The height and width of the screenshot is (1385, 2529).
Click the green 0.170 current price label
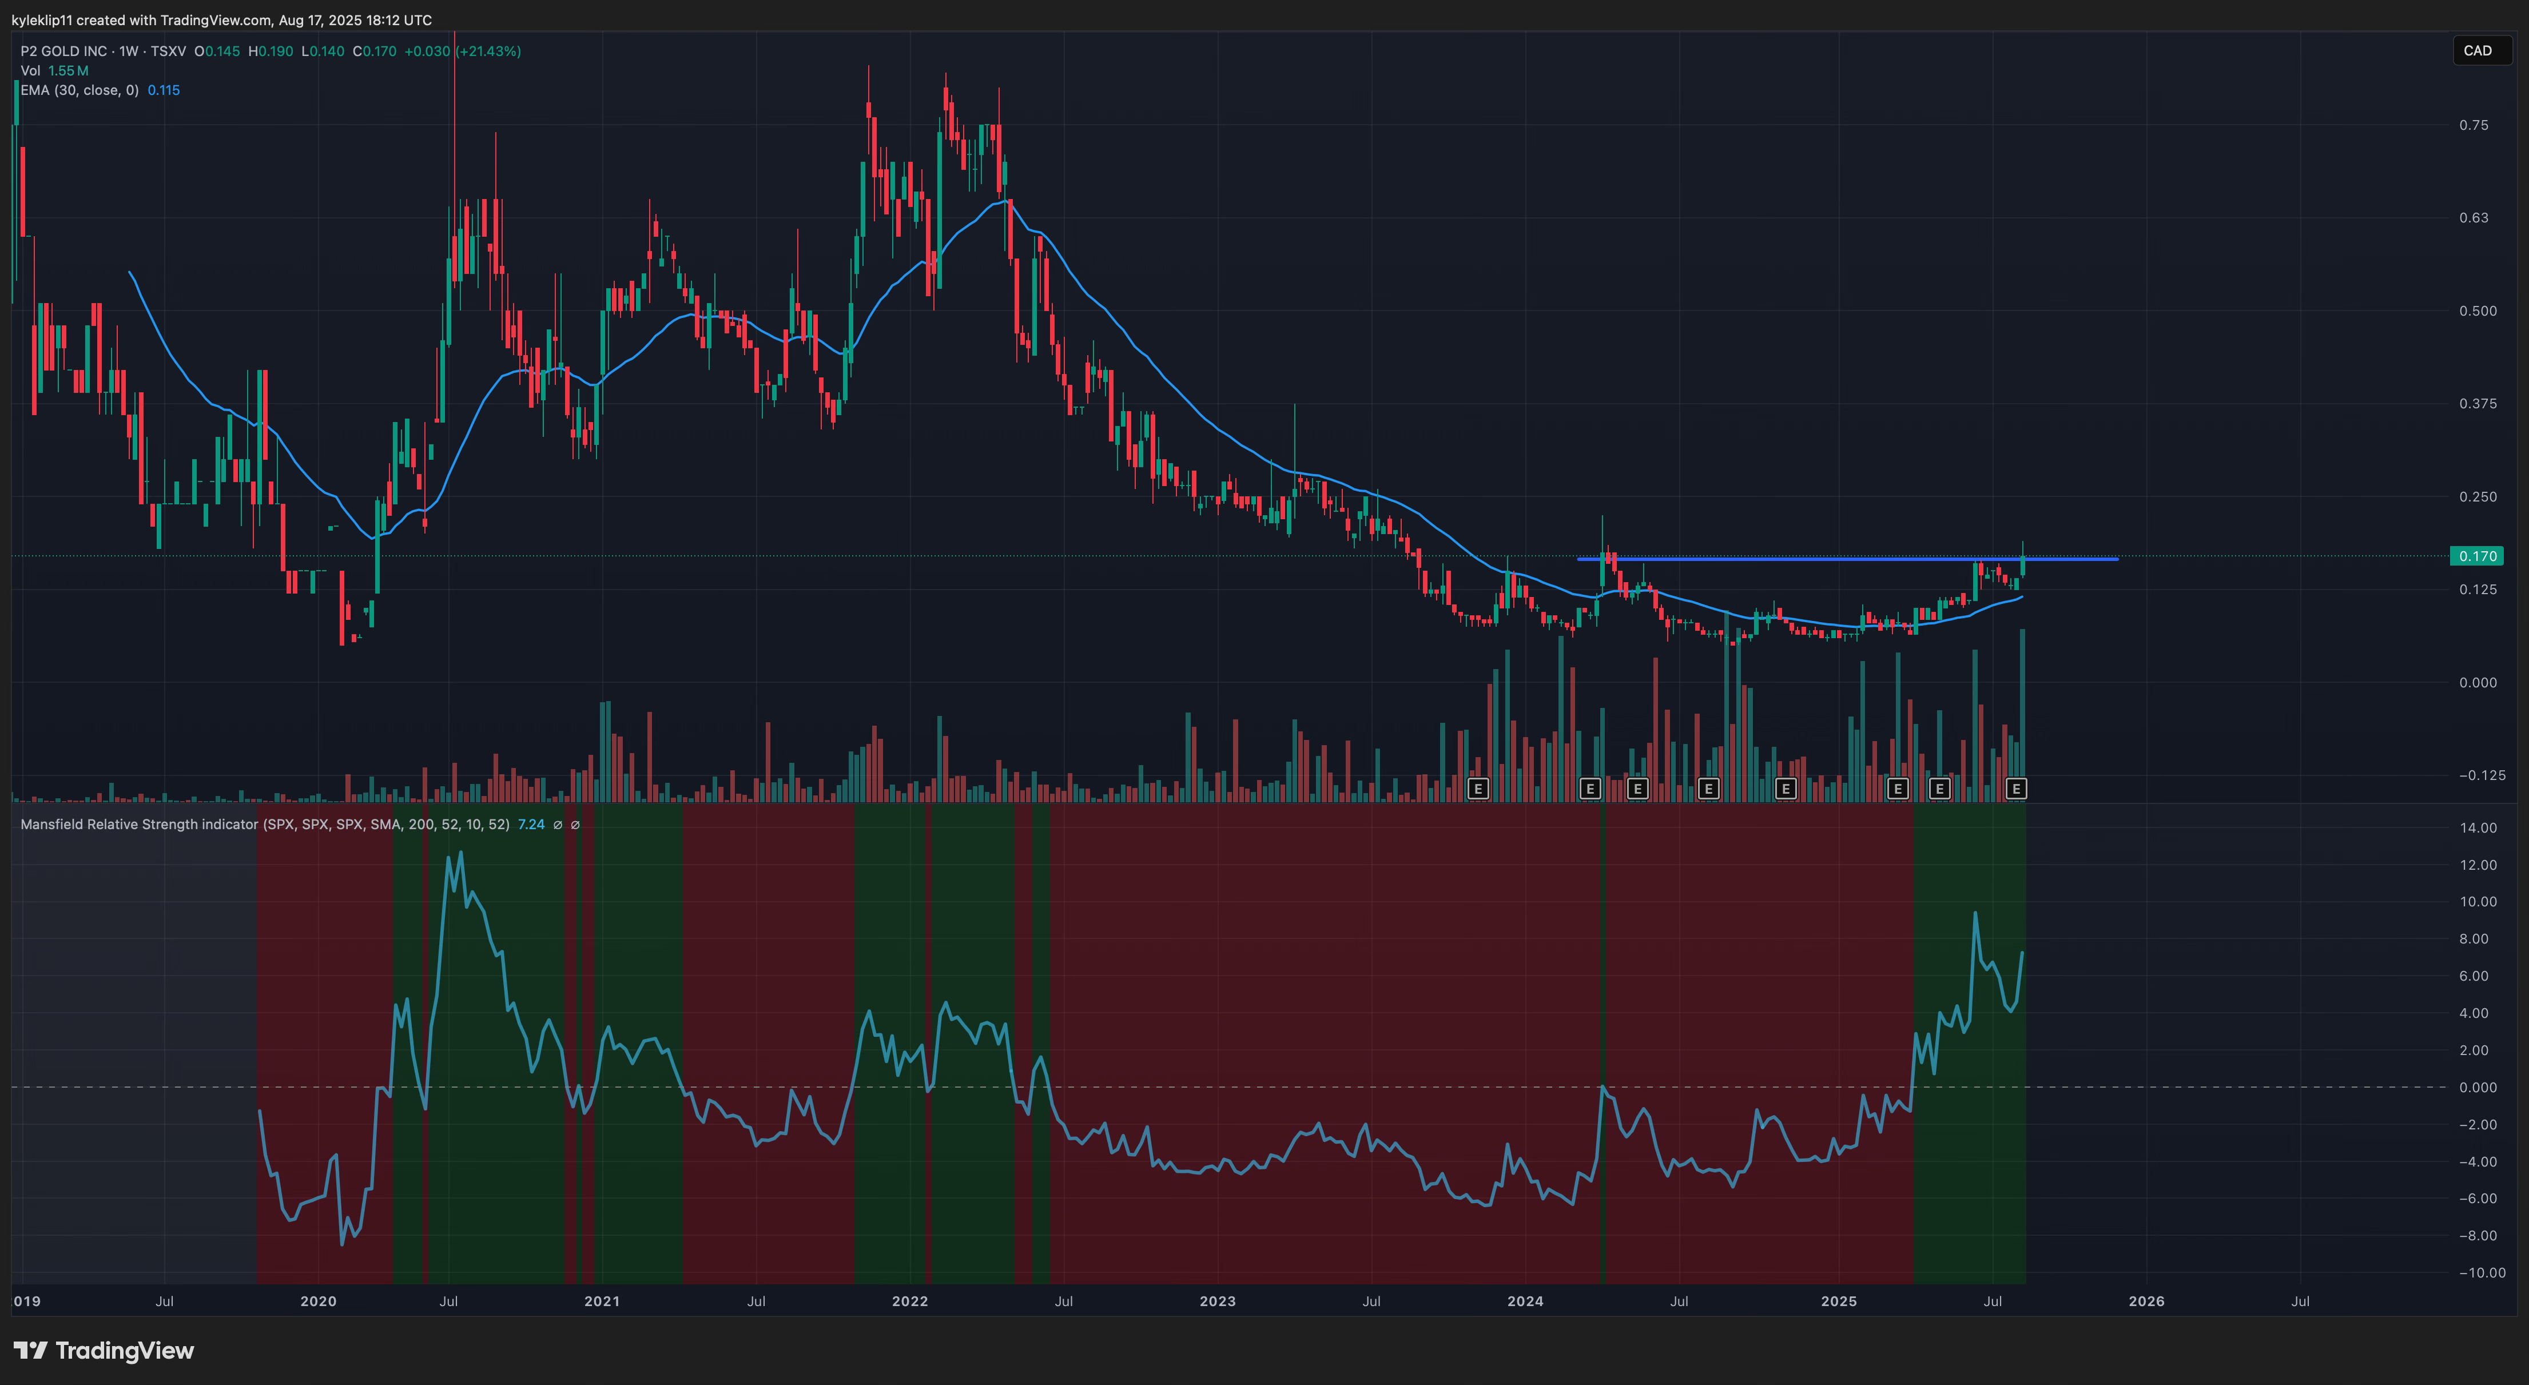pyautogui.click(x=2477, y=556)
